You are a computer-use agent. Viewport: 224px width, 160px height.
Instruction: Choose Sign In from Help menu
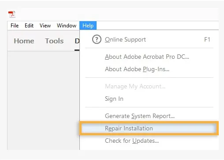(x=149, y=99)
